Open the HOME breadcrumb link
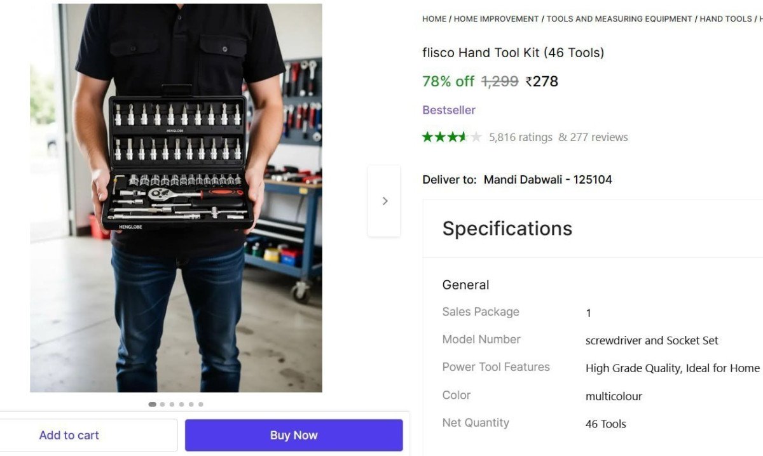The width and height of the screenshot is (763, 456). (x=434, y=18)
